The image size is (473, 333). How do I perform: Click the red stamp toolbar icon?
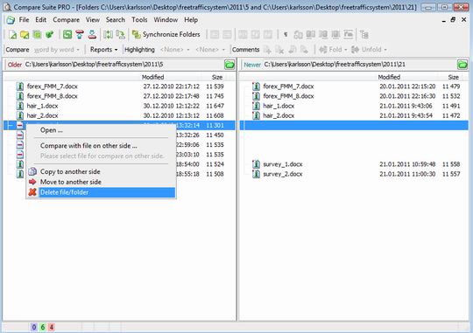pos(92,35)
